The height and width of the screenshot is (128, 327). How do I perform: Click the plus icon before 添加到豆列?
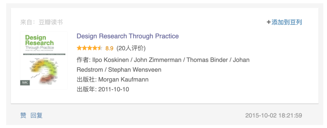[x=269, y=22]
